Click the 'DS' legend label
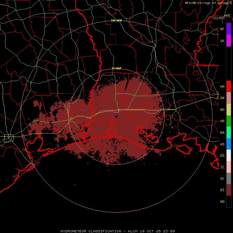The height and width of the screenshot is (233, 233). (x=222, y=155)
